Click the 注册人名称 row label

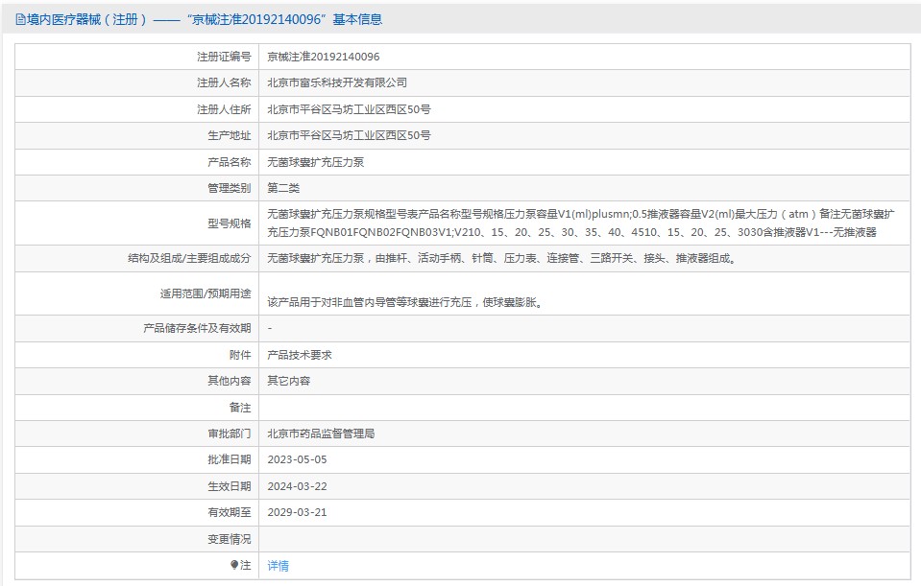tap(224, 82)
